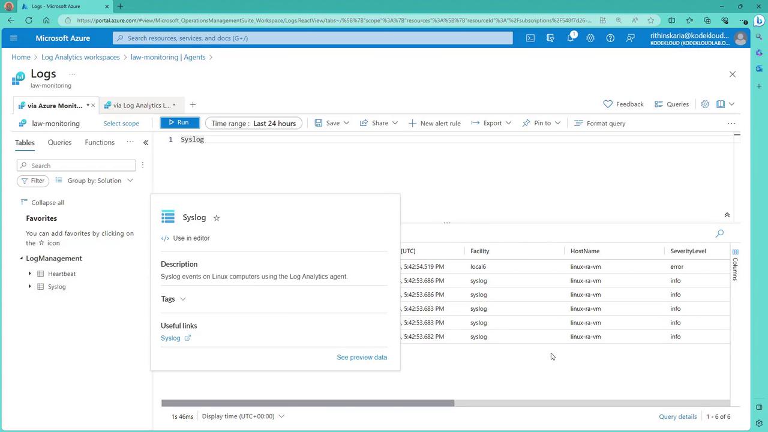Expand the Syslog table tree node
The image size is (768, 432).
(29, 287)
